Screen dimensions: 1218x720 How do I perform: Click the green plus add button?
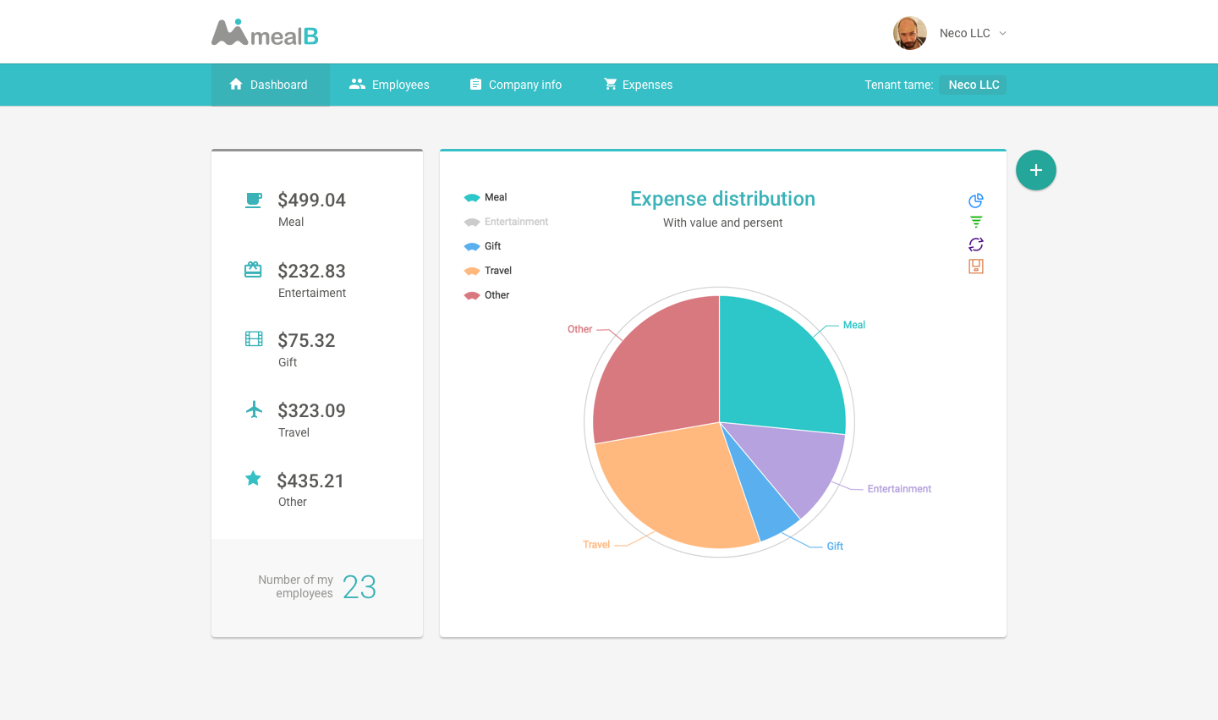point(1036,170)
